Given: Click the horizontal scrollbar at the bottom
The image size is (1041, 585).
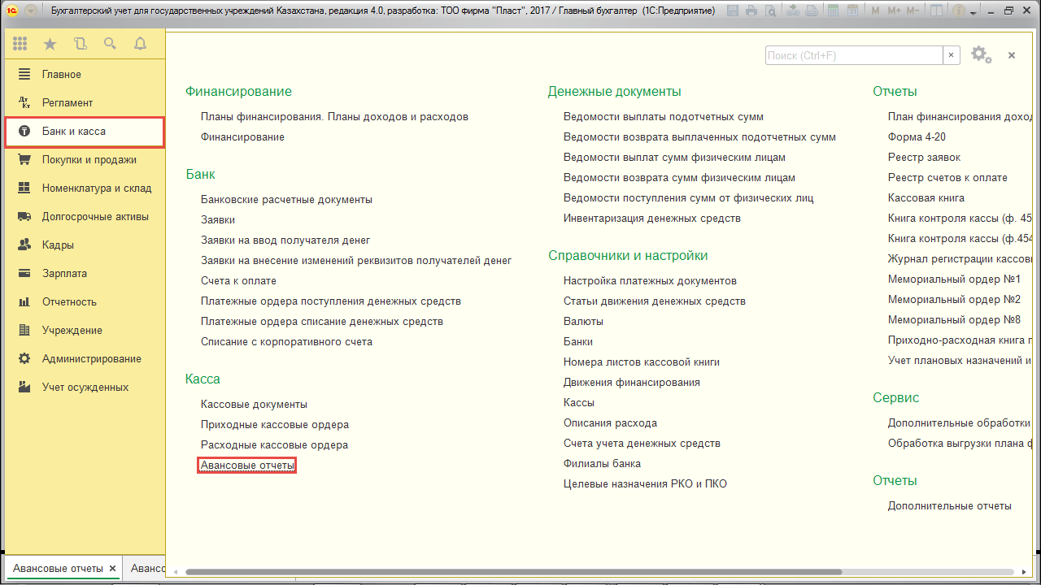Looking at the screenshot, I should (512, 572).
